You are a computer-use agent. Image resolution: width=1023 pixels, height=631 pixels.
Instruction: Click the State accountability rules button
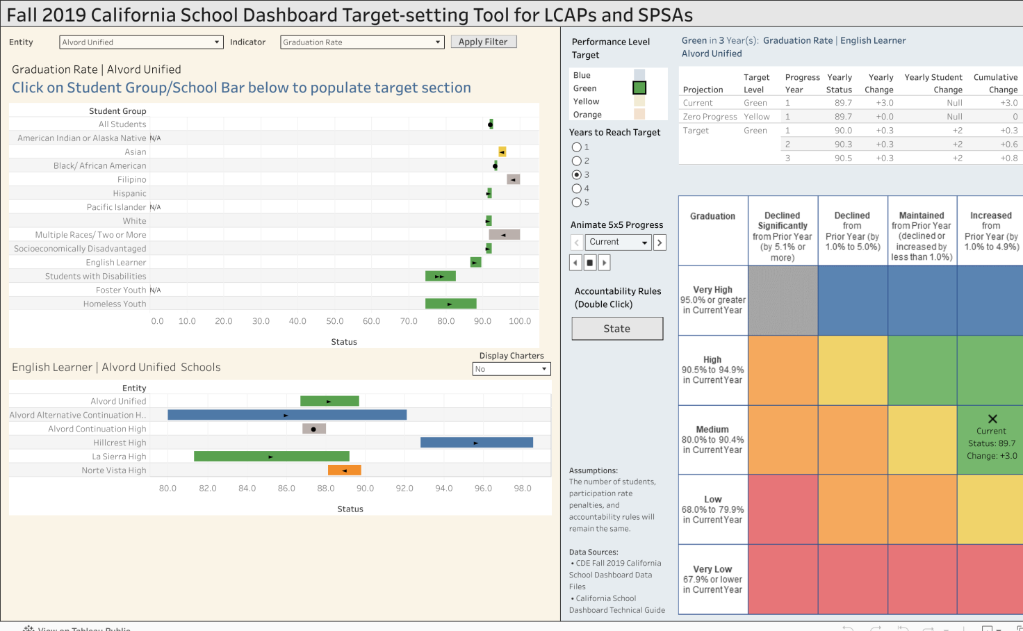[x=617, y=329]
